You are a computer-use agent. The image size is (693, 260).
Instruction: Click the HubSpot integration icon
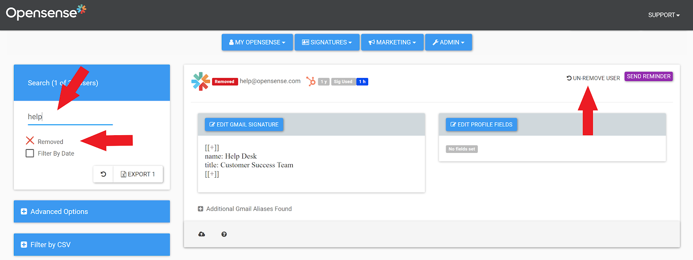click(311, 81)
